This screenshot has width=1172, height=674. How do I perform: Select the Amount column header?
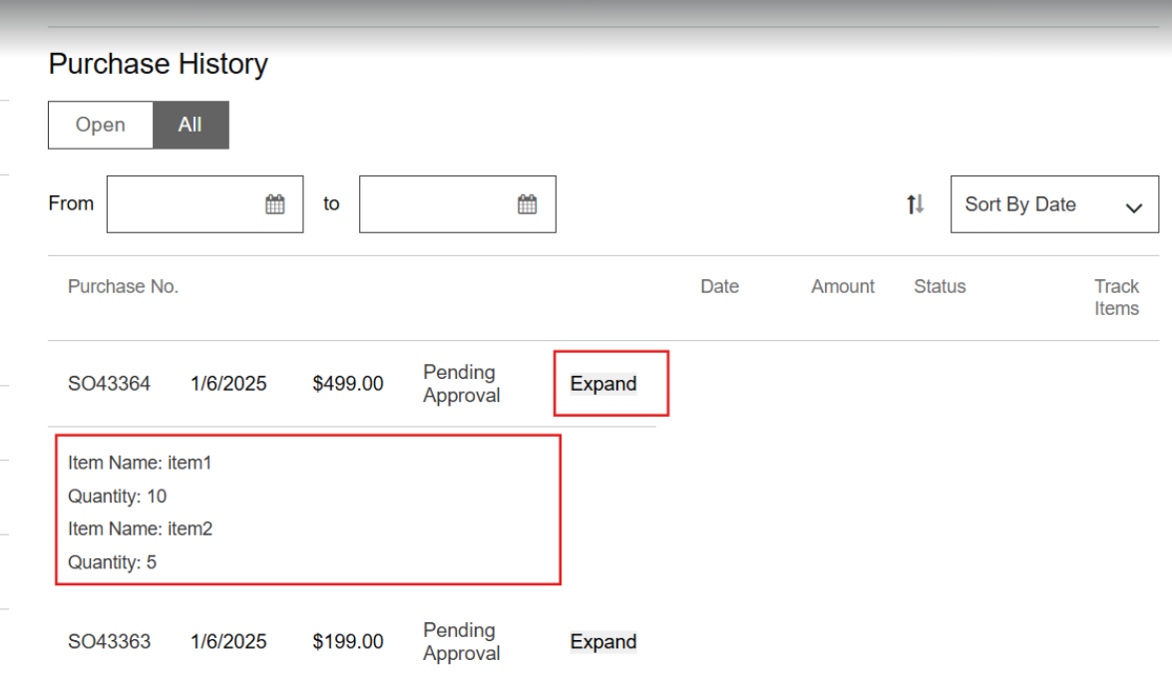[843, 287]
